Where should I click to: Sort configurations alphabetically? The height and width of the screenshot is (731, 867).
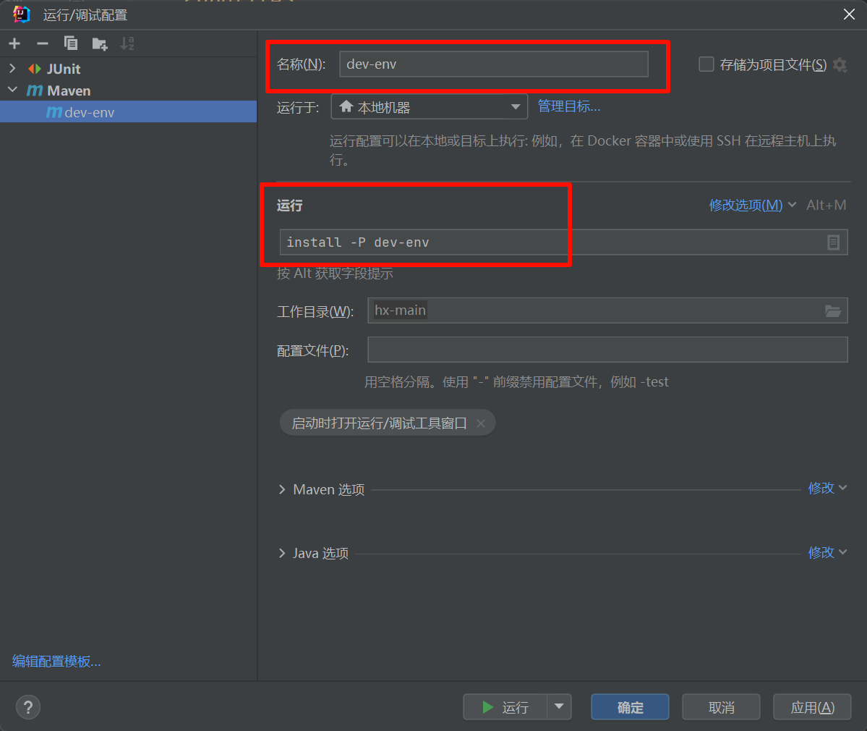(x=128, y=43)
